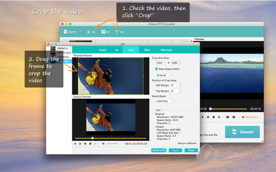The image size is (276, 172).
Task: Open the Letterbox zoom mode dropdown
Action: [x=165, y=101]
